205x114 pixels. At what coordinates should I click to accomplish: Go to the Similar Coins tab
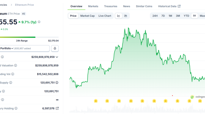(144, 6)
